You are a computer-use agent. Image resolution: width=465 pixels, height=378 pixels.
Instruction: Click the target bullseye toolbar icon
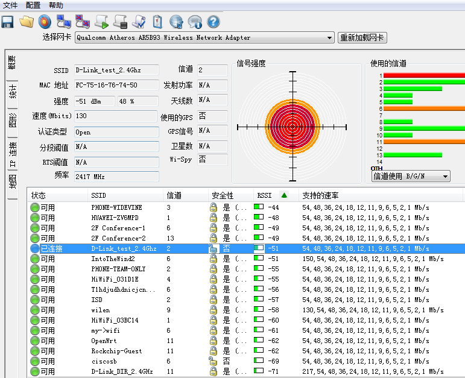click(45, 22)
